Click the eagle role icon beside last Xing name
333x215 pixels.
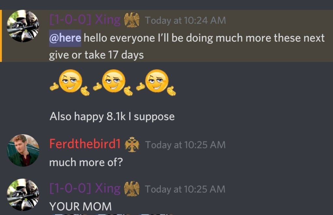click(132, 189)
